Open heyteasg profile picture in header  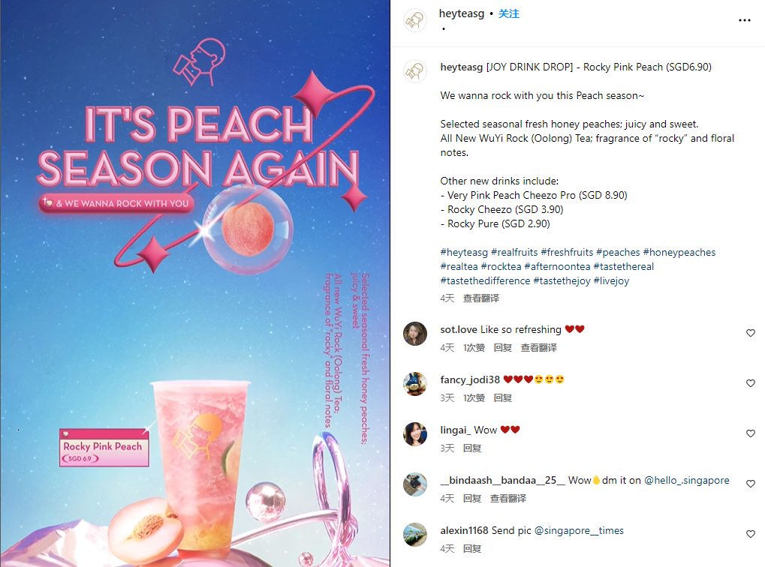pos(415,20)
